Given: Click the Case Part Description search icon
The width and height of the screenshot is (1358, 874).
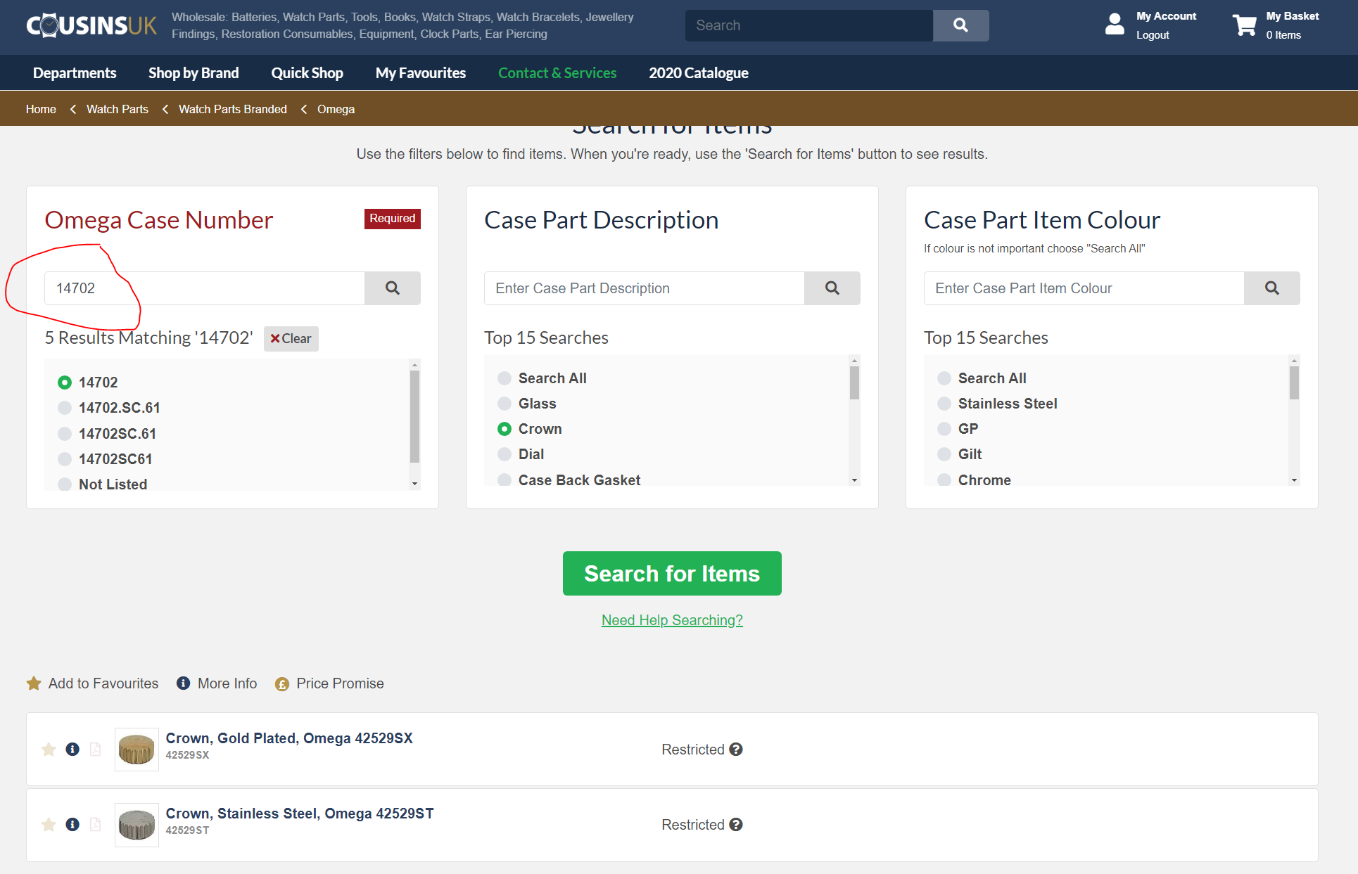Looking at the screenshot, I should 832,288.
